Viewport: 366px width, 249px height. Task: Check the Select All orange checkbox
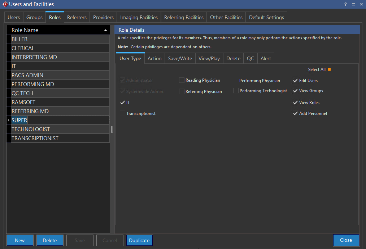[330, 70]
